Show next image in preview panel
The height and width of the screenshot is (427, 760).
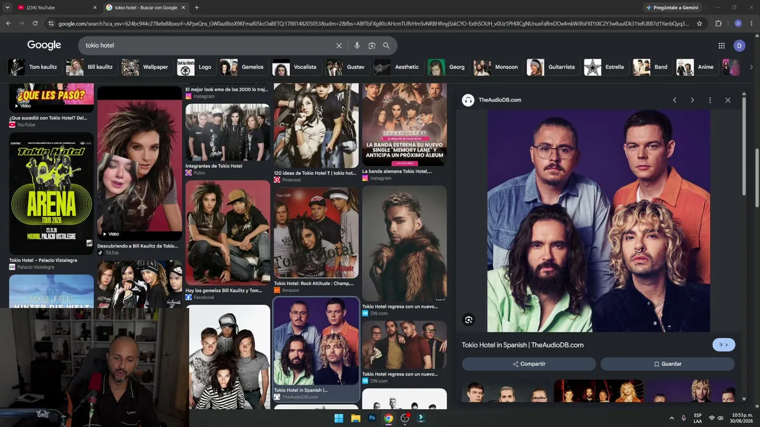692,100
